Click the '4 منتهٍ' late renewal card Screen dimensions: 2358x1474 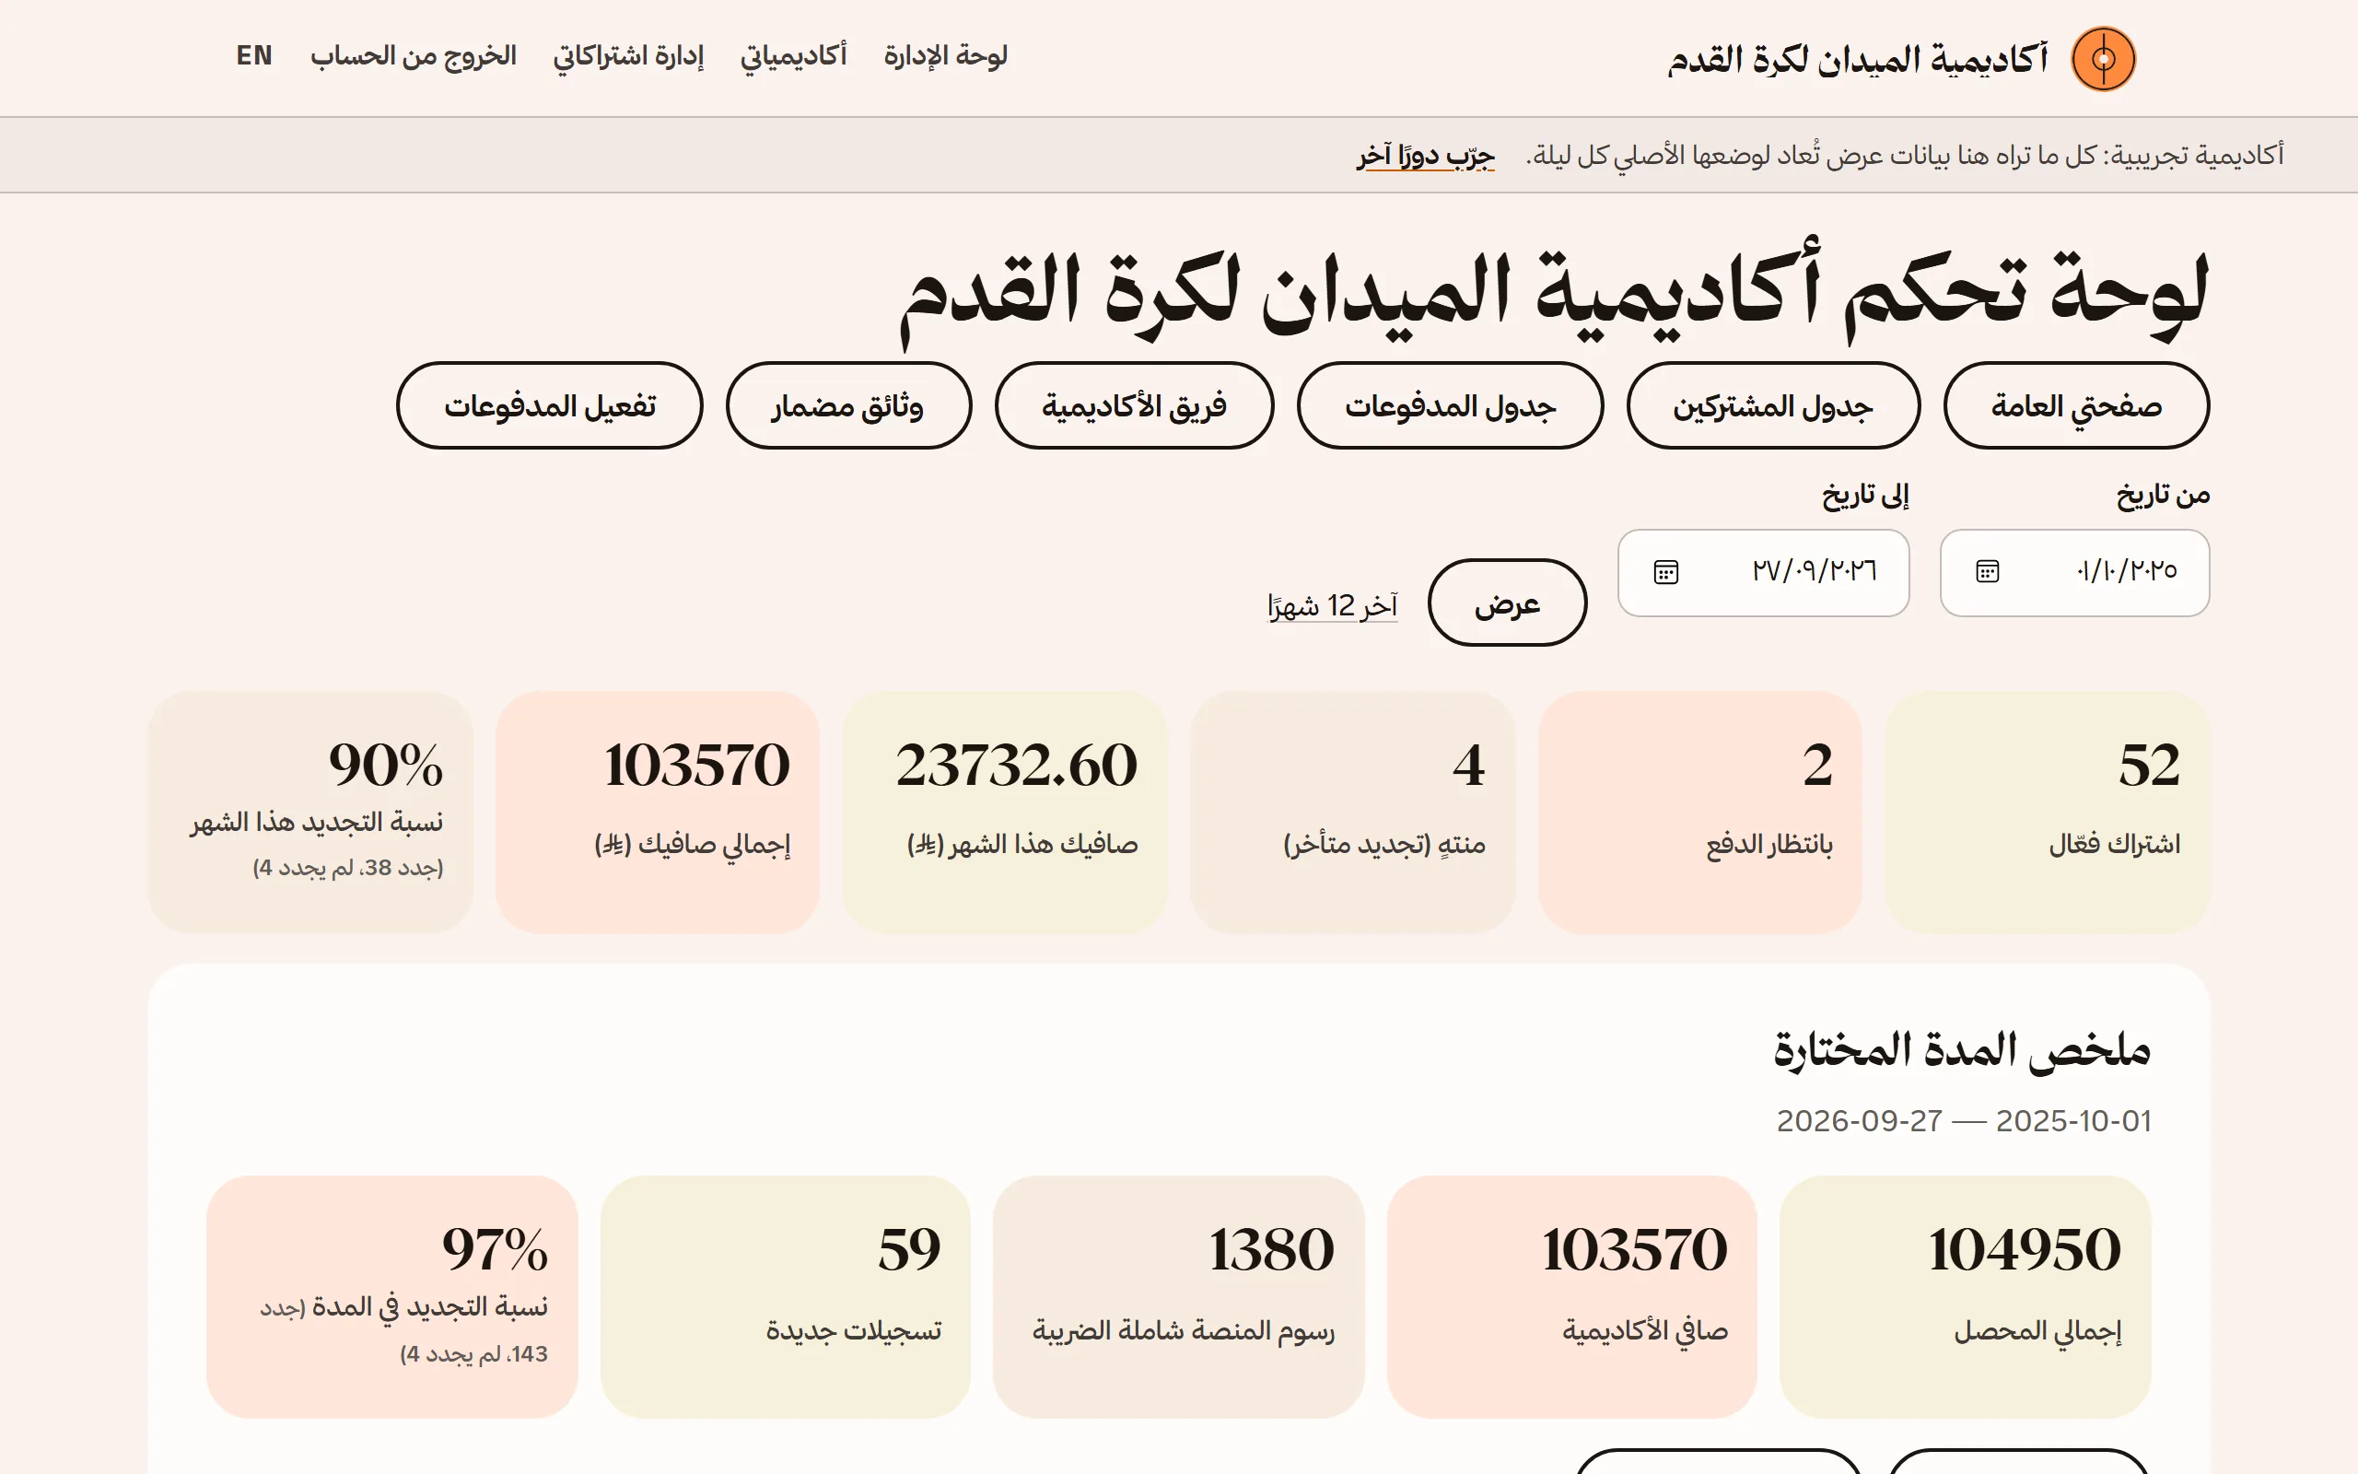click(1352, 812)
